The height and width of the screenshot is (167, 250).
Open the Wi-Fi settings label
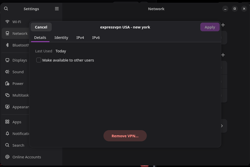pos(17,22)
